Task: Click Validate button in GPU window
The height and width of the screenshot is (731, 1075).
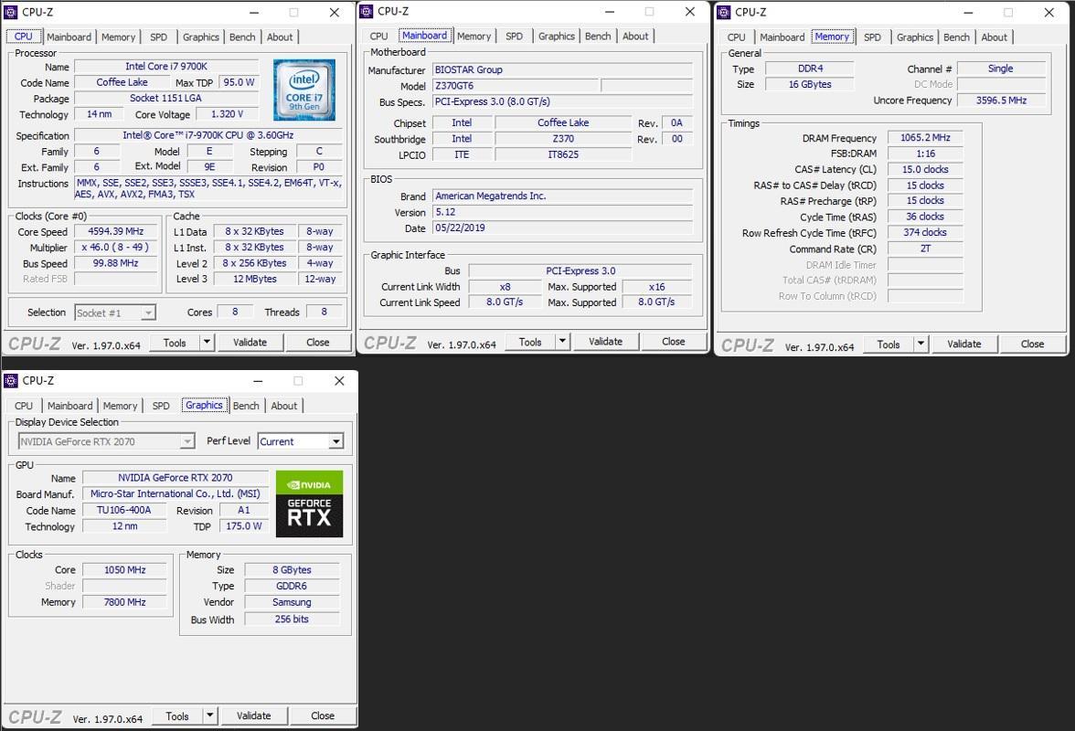Action: point(254,716)
